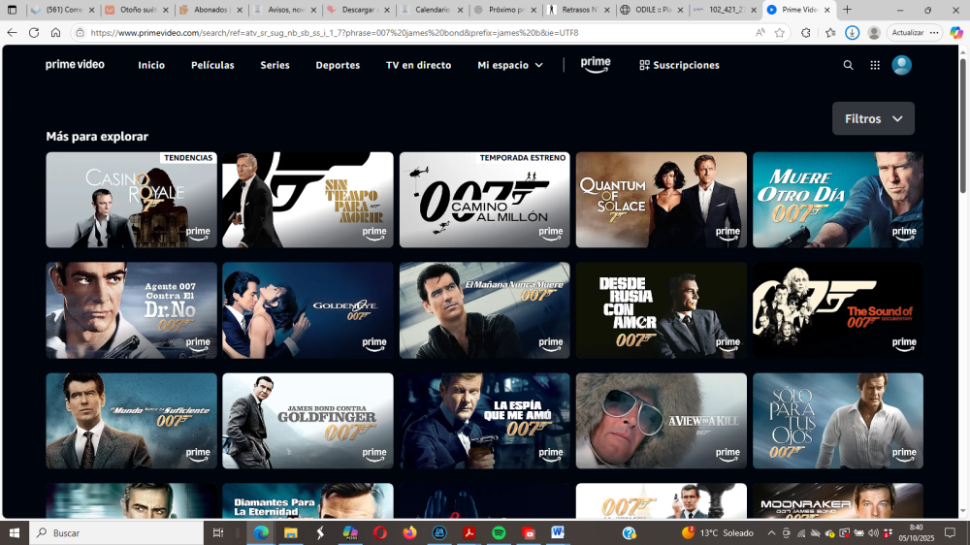Viewport: 970px width, 545px height.
Task: Click the Prime smile logo in navigation
Action: [x=596, y=65]
